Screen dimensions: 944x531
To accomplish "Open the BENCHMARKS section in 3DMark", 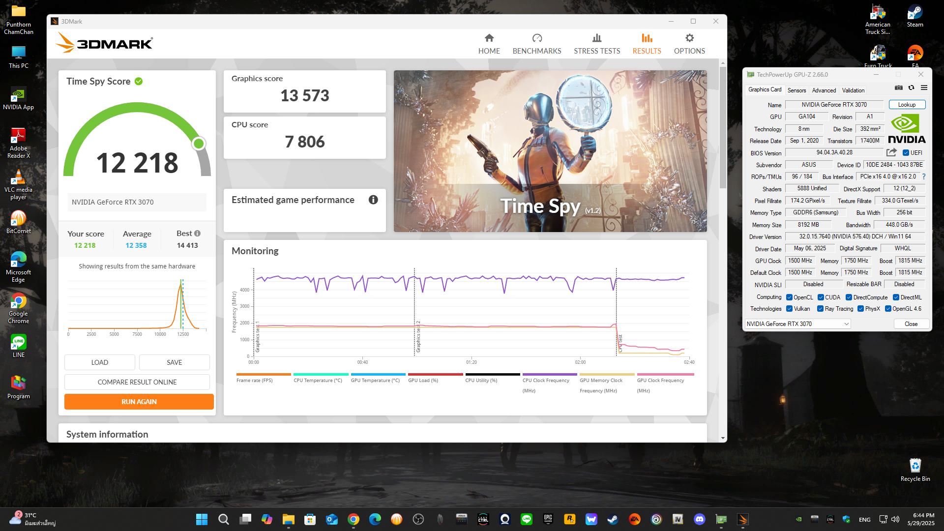I will point(536,44).
